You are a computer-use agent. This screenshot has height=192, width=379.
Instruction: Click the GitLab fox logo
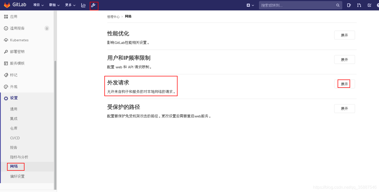pos(7,5)
